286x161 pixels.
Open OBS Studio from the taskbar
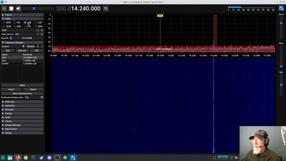click(57, 158)
